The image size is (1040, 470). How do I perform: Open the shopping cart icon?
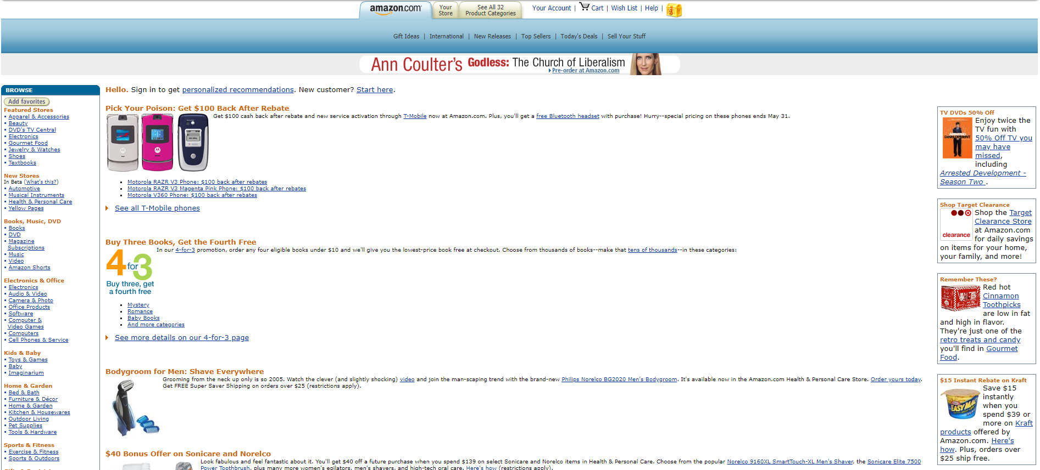[x=584, y=7]
